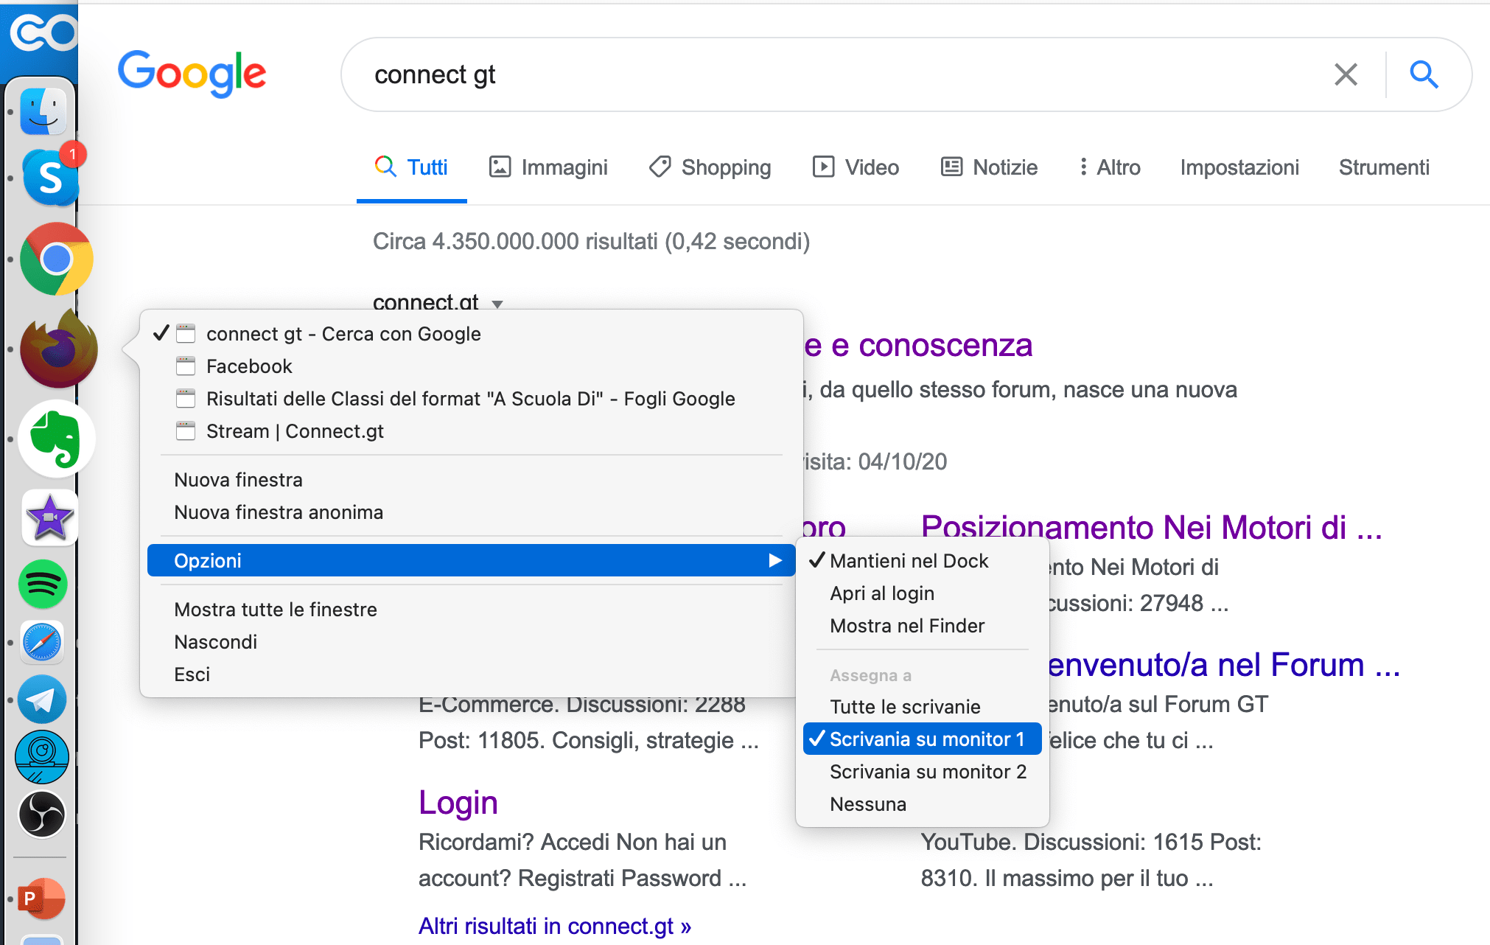Go to Google homepage via logo
This screenshot has height=945, width=1490.
(x=192, y=74)
